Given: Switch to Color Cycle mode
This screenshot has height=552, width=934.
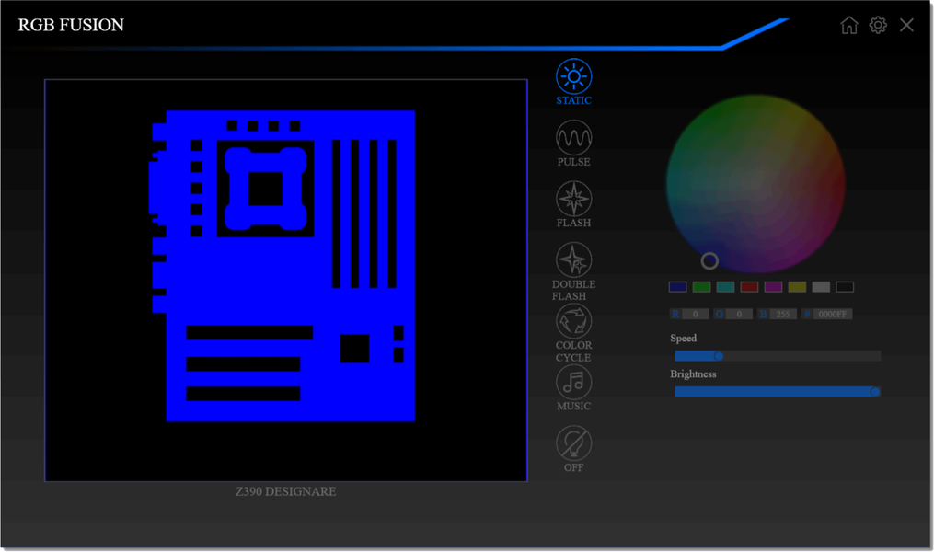Looking at the screenshot, I should point(573,321).
